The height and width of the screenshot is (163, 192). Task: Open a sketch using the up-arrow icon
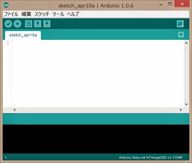[38, 24]
